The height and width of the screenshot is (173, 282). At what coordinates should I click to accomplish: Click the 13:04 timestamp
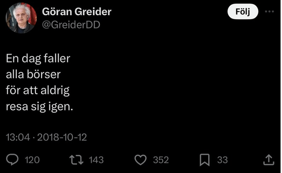[x=18, y=138]
